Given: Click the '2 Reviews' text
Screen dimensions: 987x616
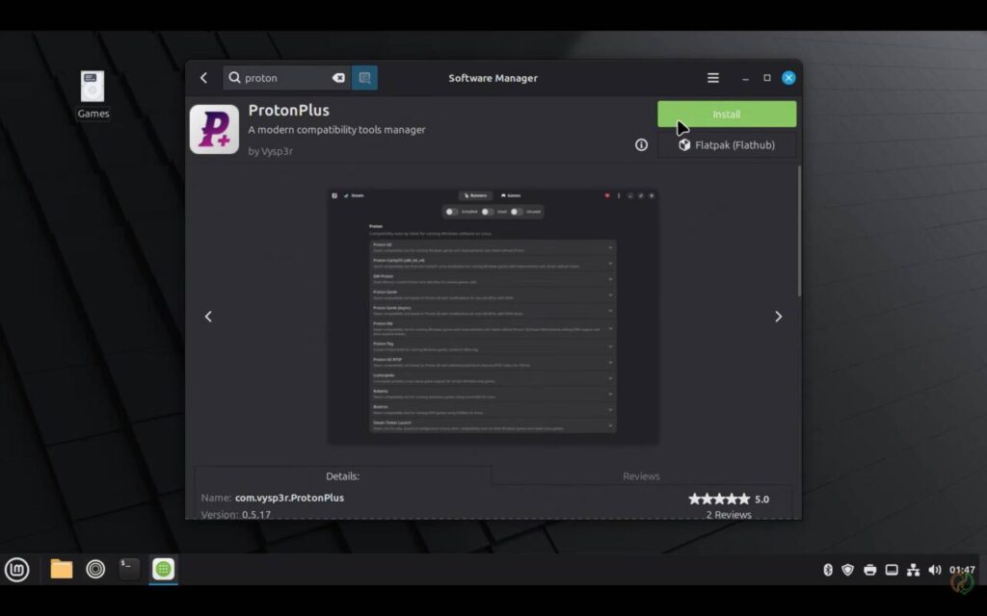Looking at the screenshot, I should pyautogui.click(x=729, y=514).
